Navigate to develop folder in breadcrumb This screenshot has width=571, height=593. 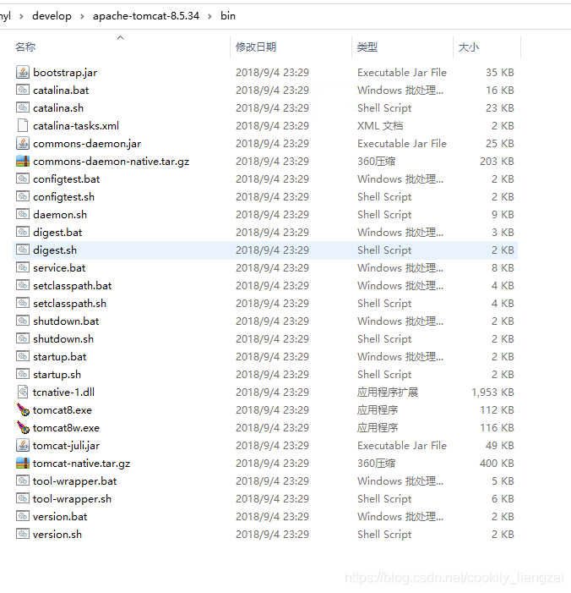pyautogui.click(x=52, y=16)
